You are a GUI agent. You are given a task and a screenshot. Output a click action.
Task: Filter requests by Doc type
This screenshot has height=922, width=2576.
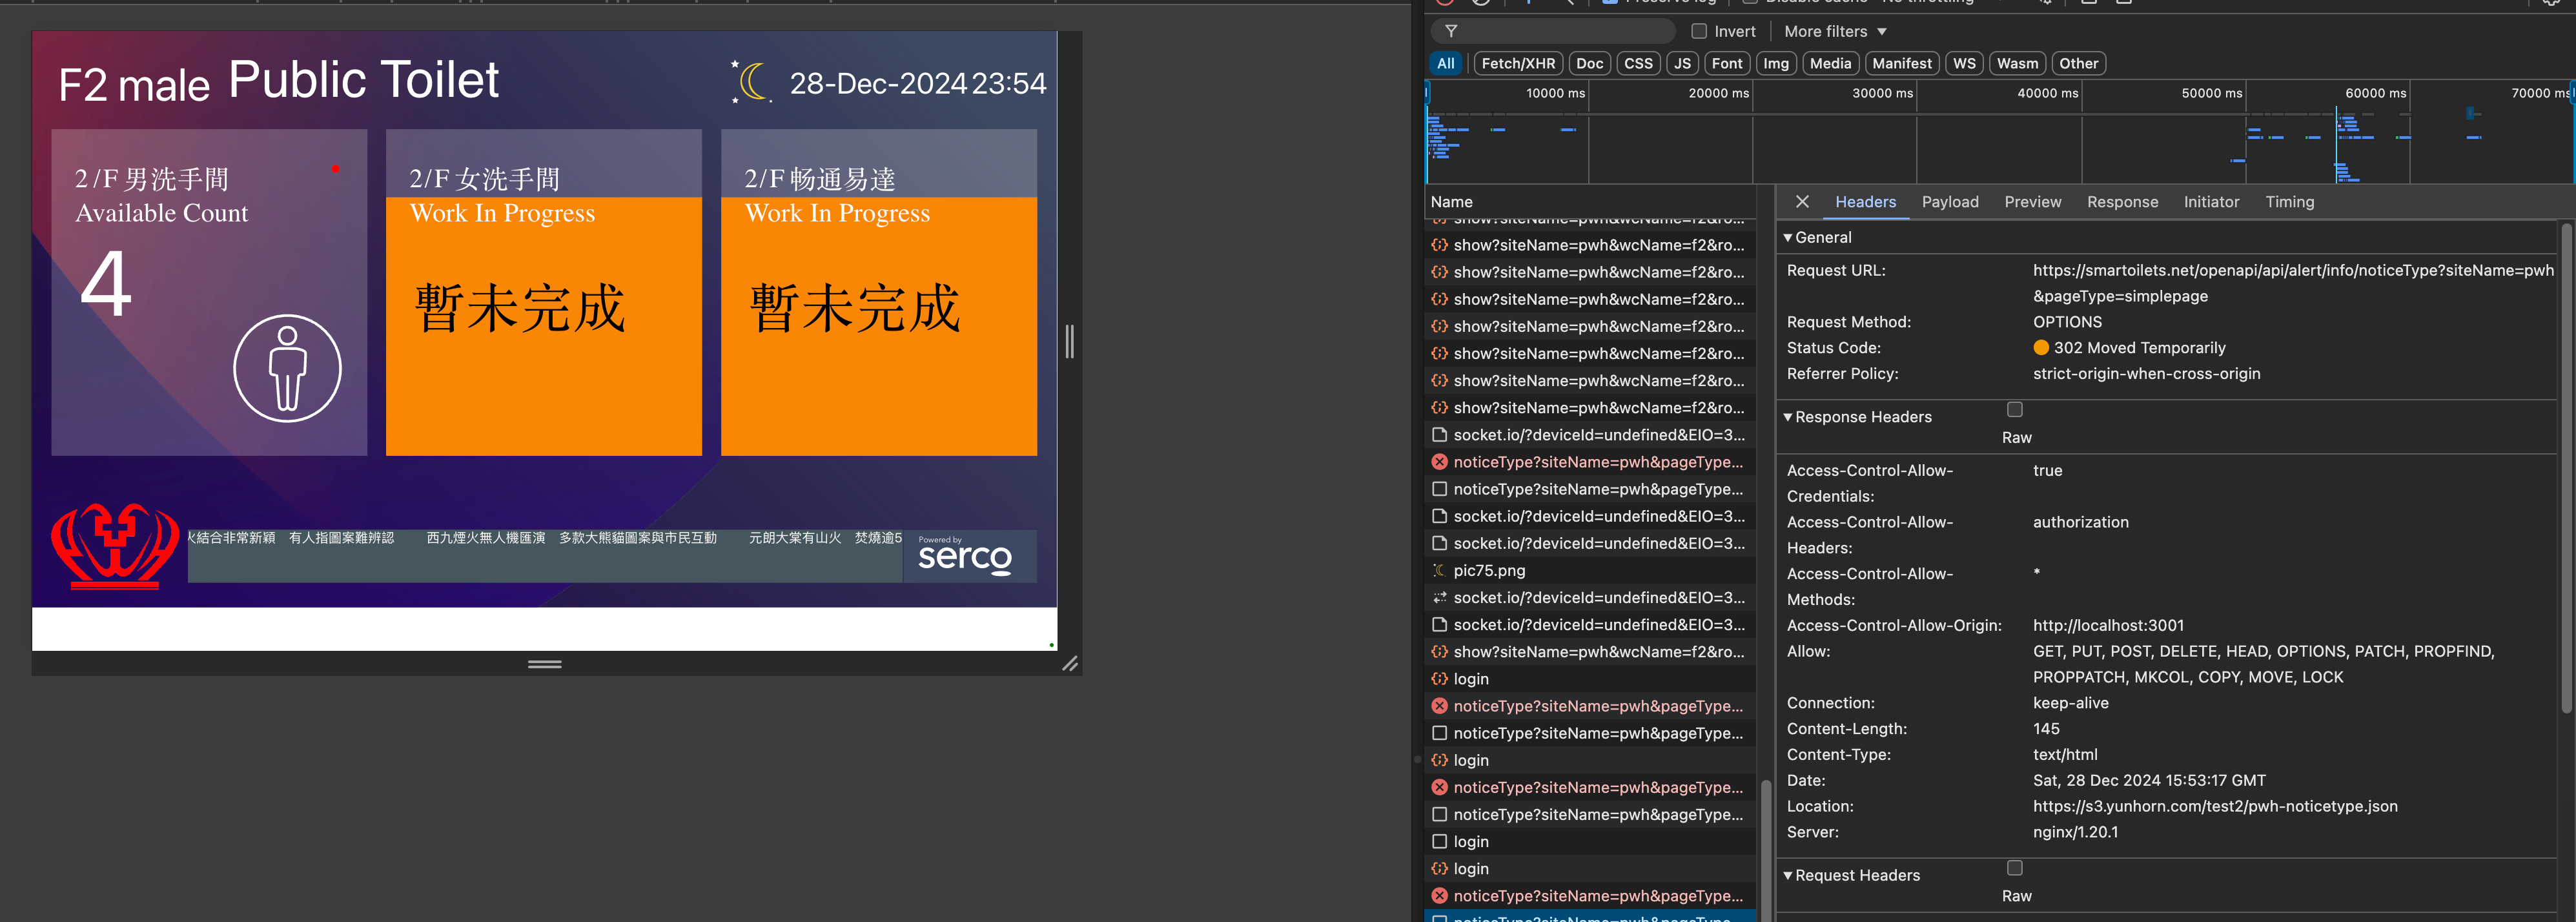click(x=1589, y=64)
